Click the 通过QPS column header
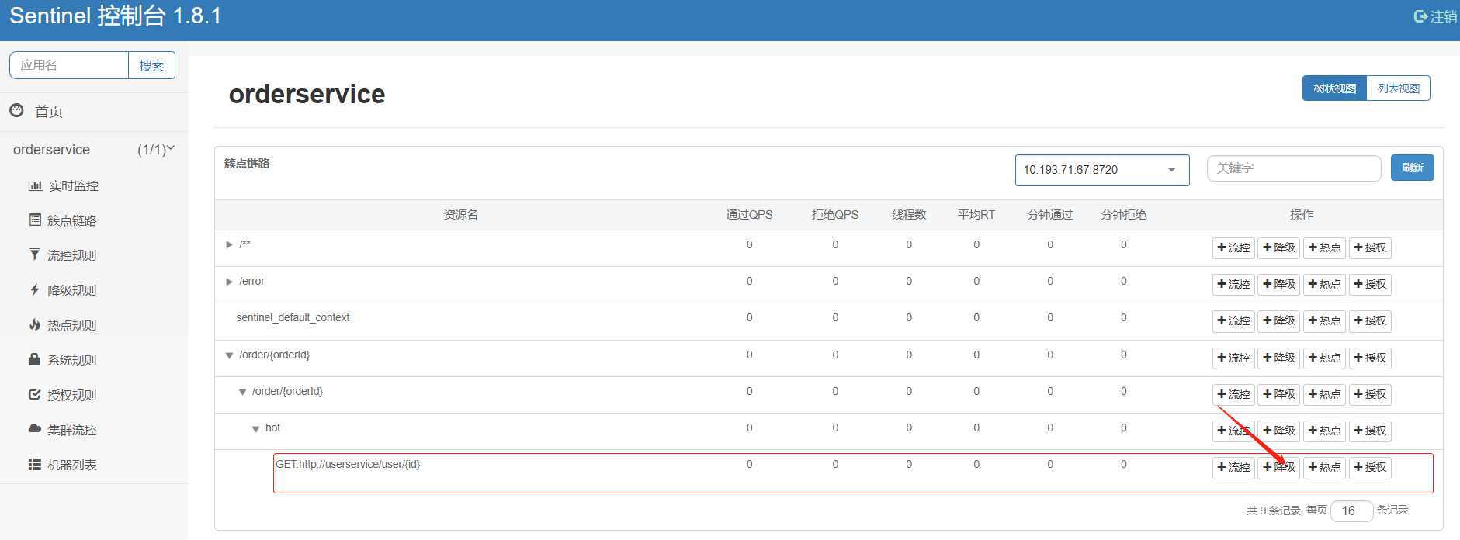This screenshot has height=540, width=1460. (749, 215)
